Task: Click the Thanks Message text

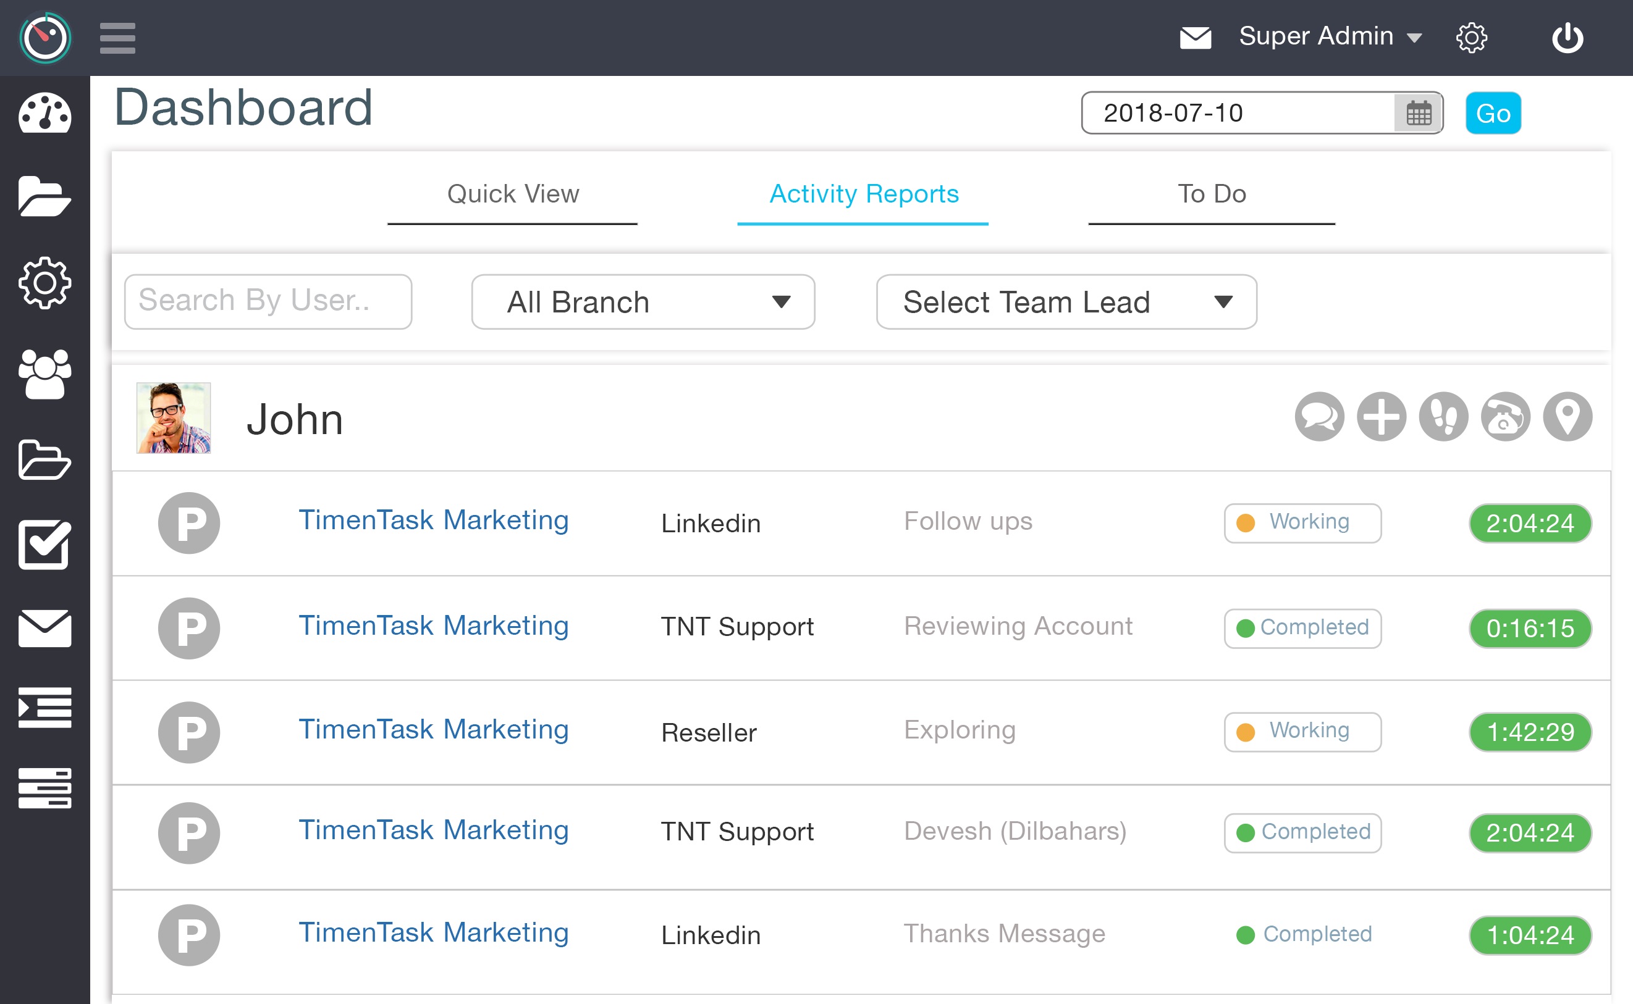Action: pyautogui.click(x=1005, y=934)
